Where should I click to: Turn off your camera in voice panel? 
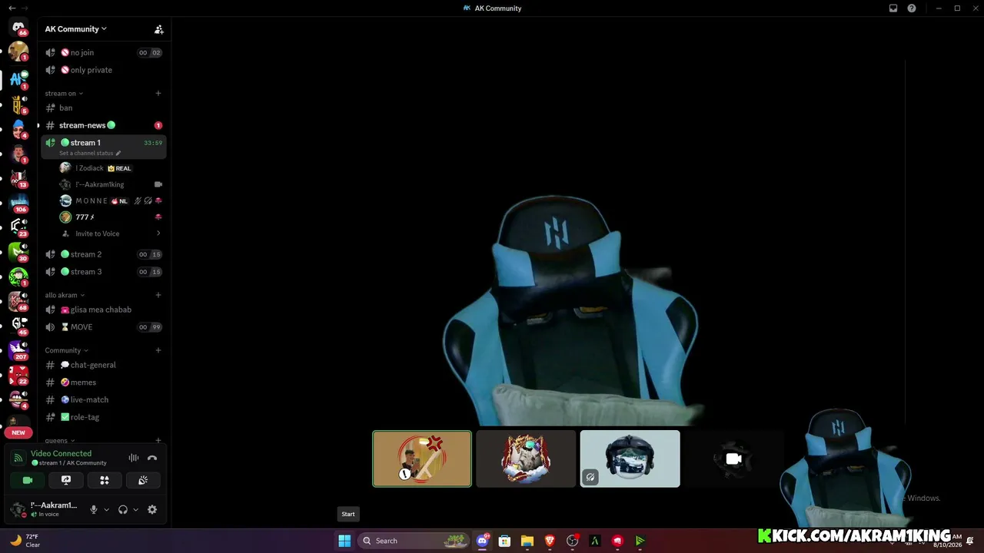(28, 480)
